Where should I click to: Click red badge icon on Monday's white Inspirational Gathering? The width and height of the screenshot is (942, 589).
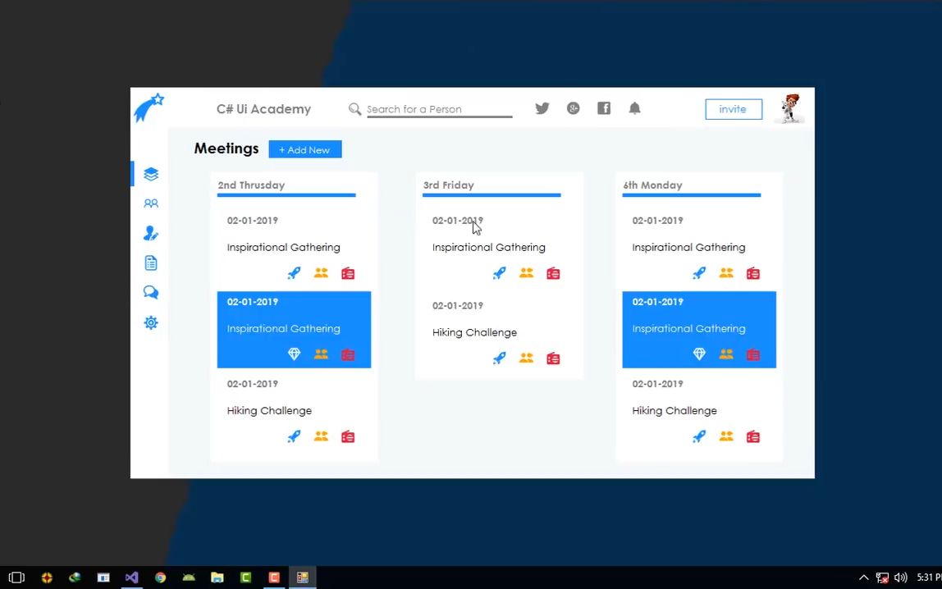pos(753,273)
